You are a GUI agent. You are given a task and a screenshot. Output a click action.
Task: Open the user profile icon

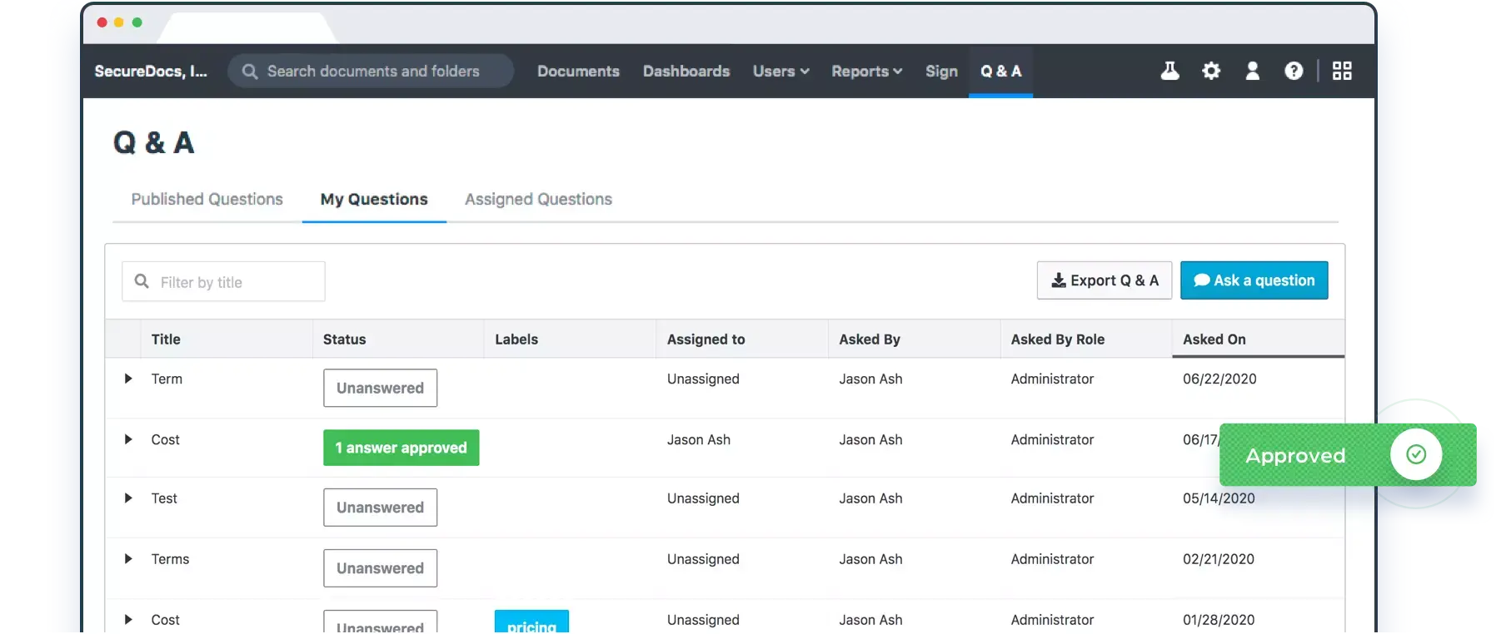click(1252, 72)
